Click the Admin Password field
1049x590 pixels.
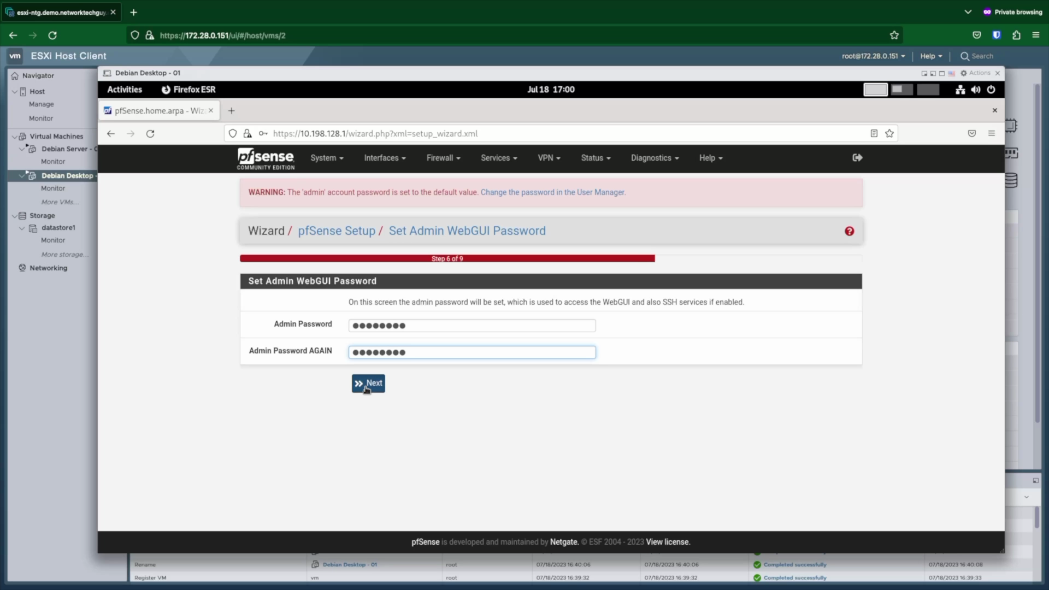pos(472,326)
